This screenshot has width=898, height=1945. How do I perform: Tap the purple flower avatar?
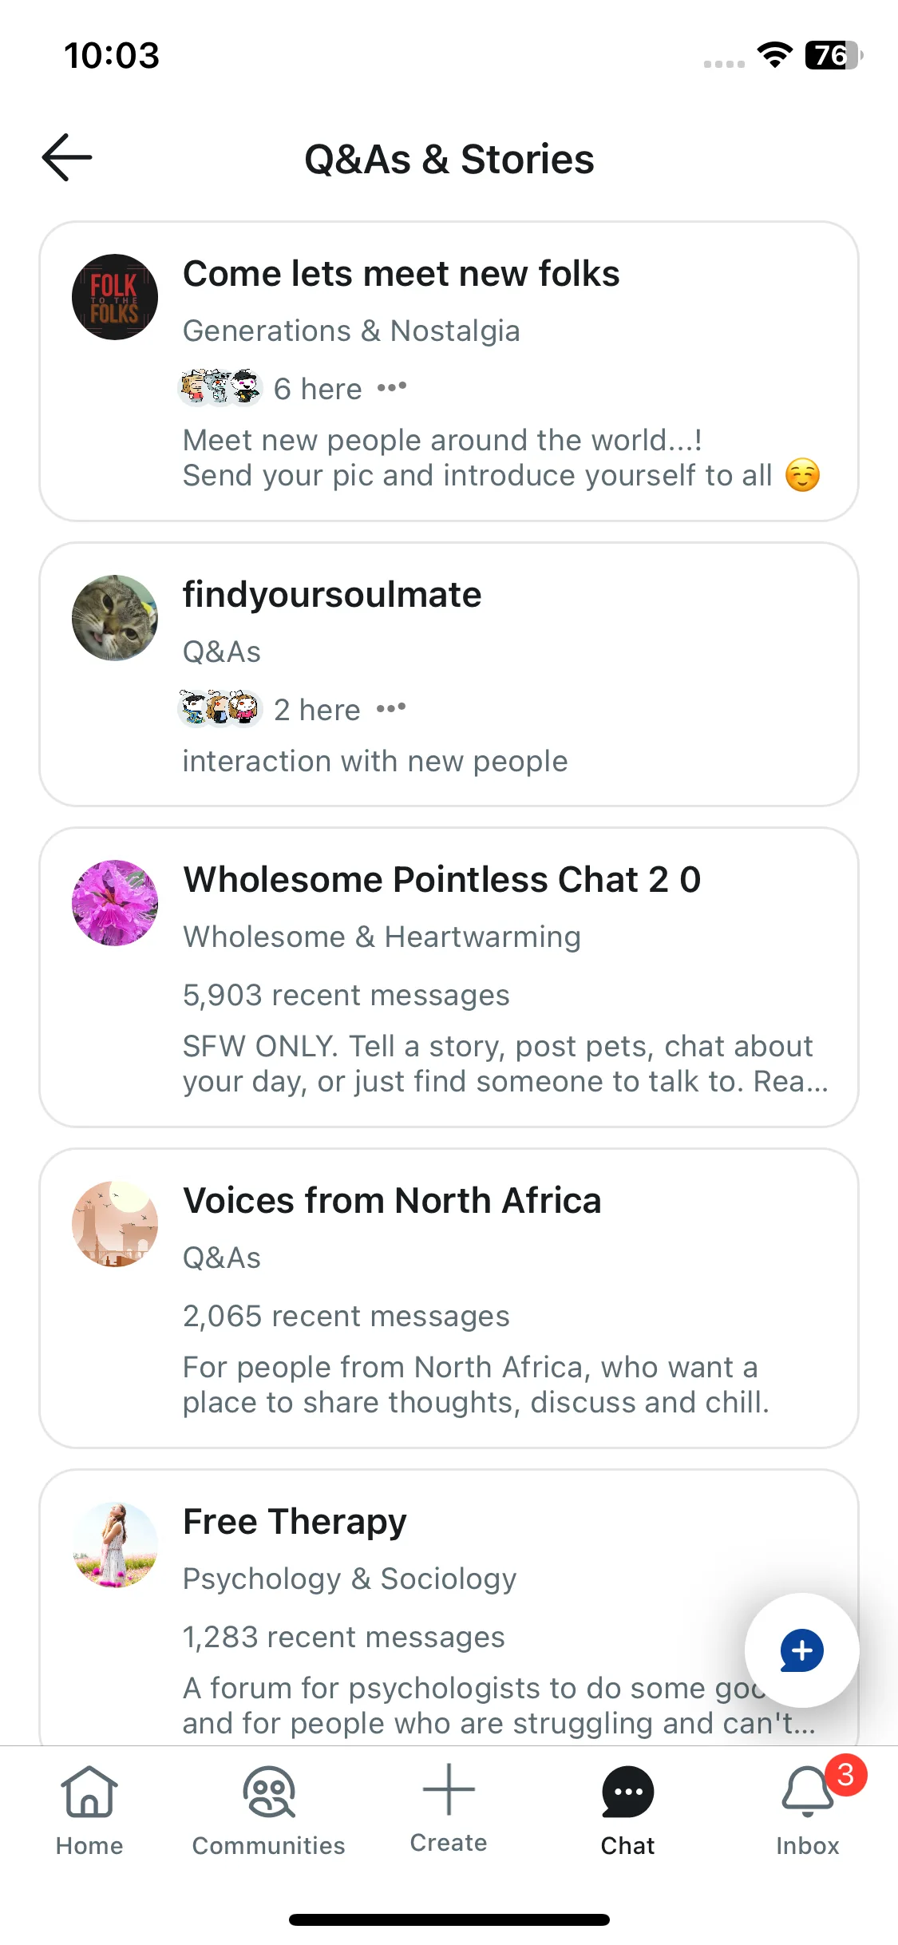click(115, 903)
